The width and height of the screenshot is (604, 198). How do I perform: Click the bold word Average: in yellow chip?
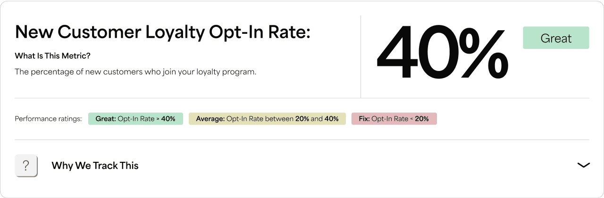[x=210, y=119]
